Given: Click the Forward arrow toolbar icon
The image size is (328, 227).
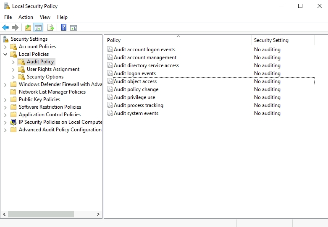Looking at the screenshot, I should [15, 28].
